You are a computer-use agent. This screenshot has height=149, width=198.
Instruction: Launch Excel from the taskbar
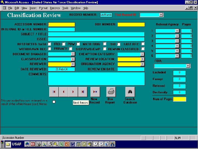[61, 144]
